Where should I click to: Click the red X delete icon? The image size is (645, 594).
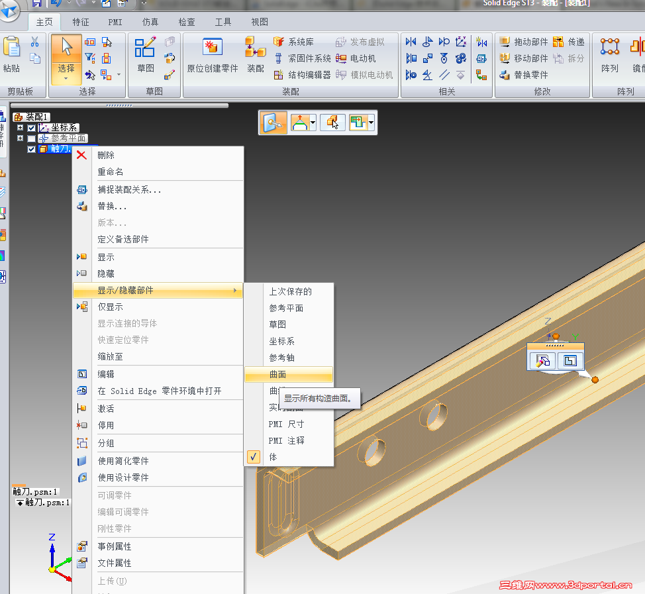coord(81,155)
